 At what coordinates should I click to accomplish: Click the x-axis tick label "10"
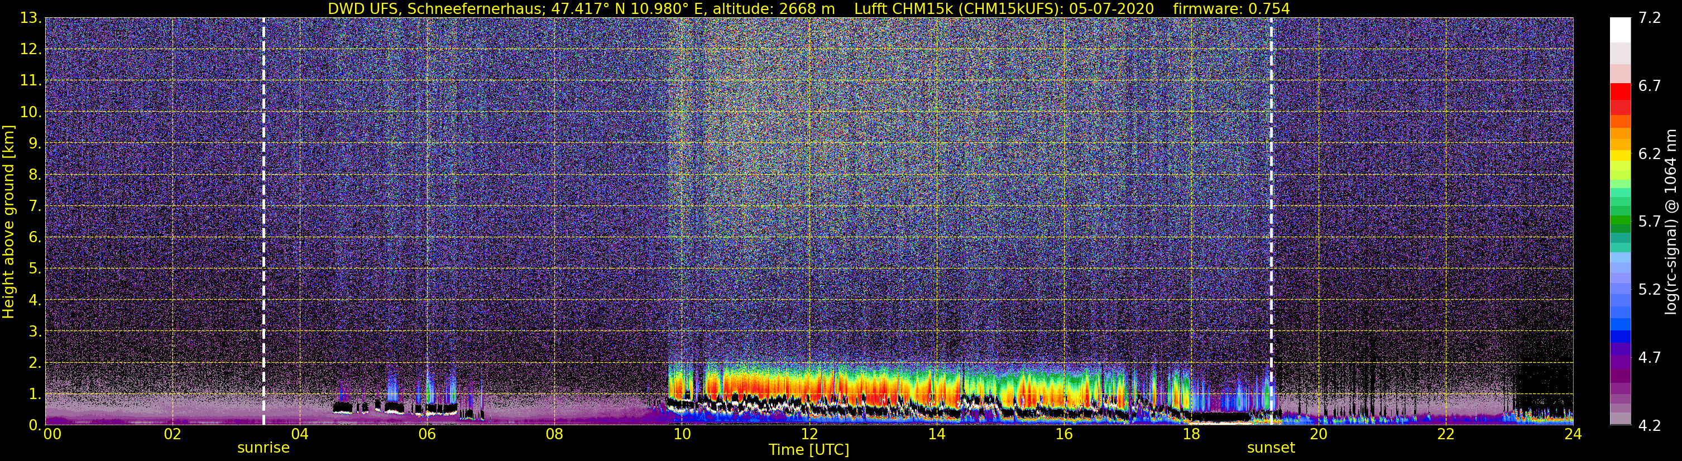coord(682,435)
